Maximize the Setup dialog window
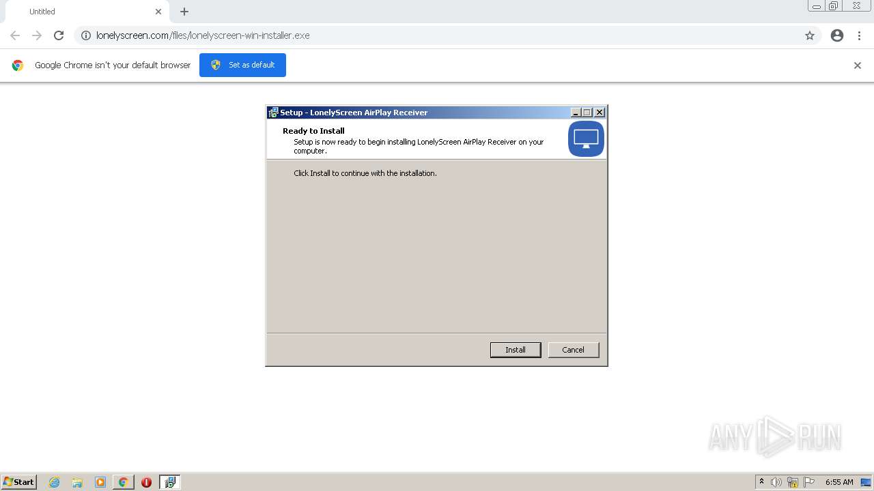This screenshot has height=491, width=874. click(x=587, y=113)
